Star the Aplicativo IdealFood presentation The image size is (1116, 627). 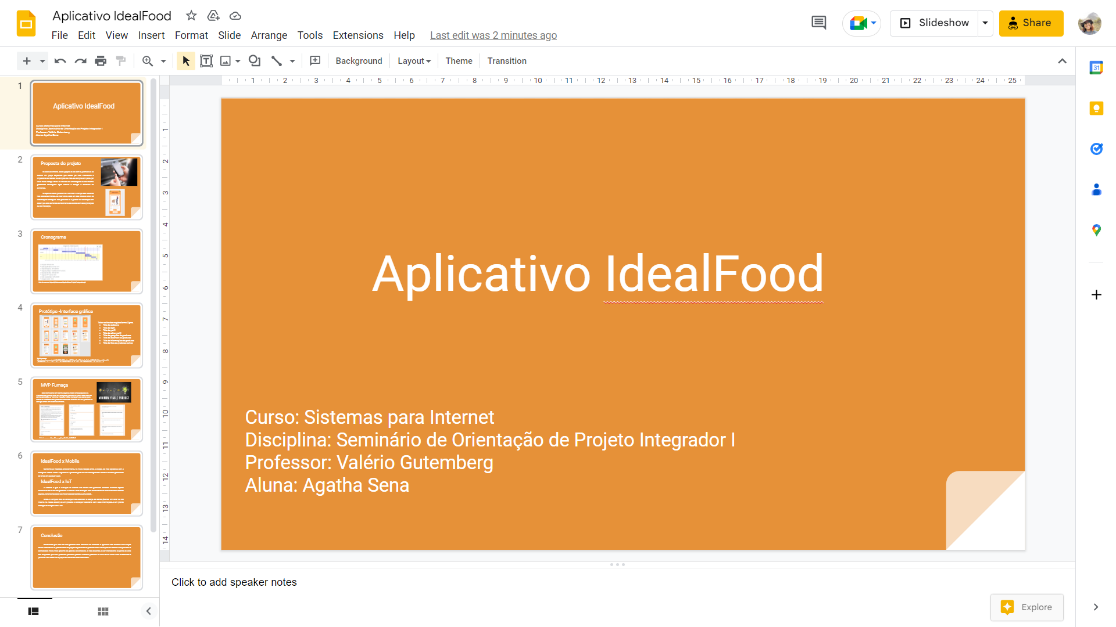[x=191, y=16]
